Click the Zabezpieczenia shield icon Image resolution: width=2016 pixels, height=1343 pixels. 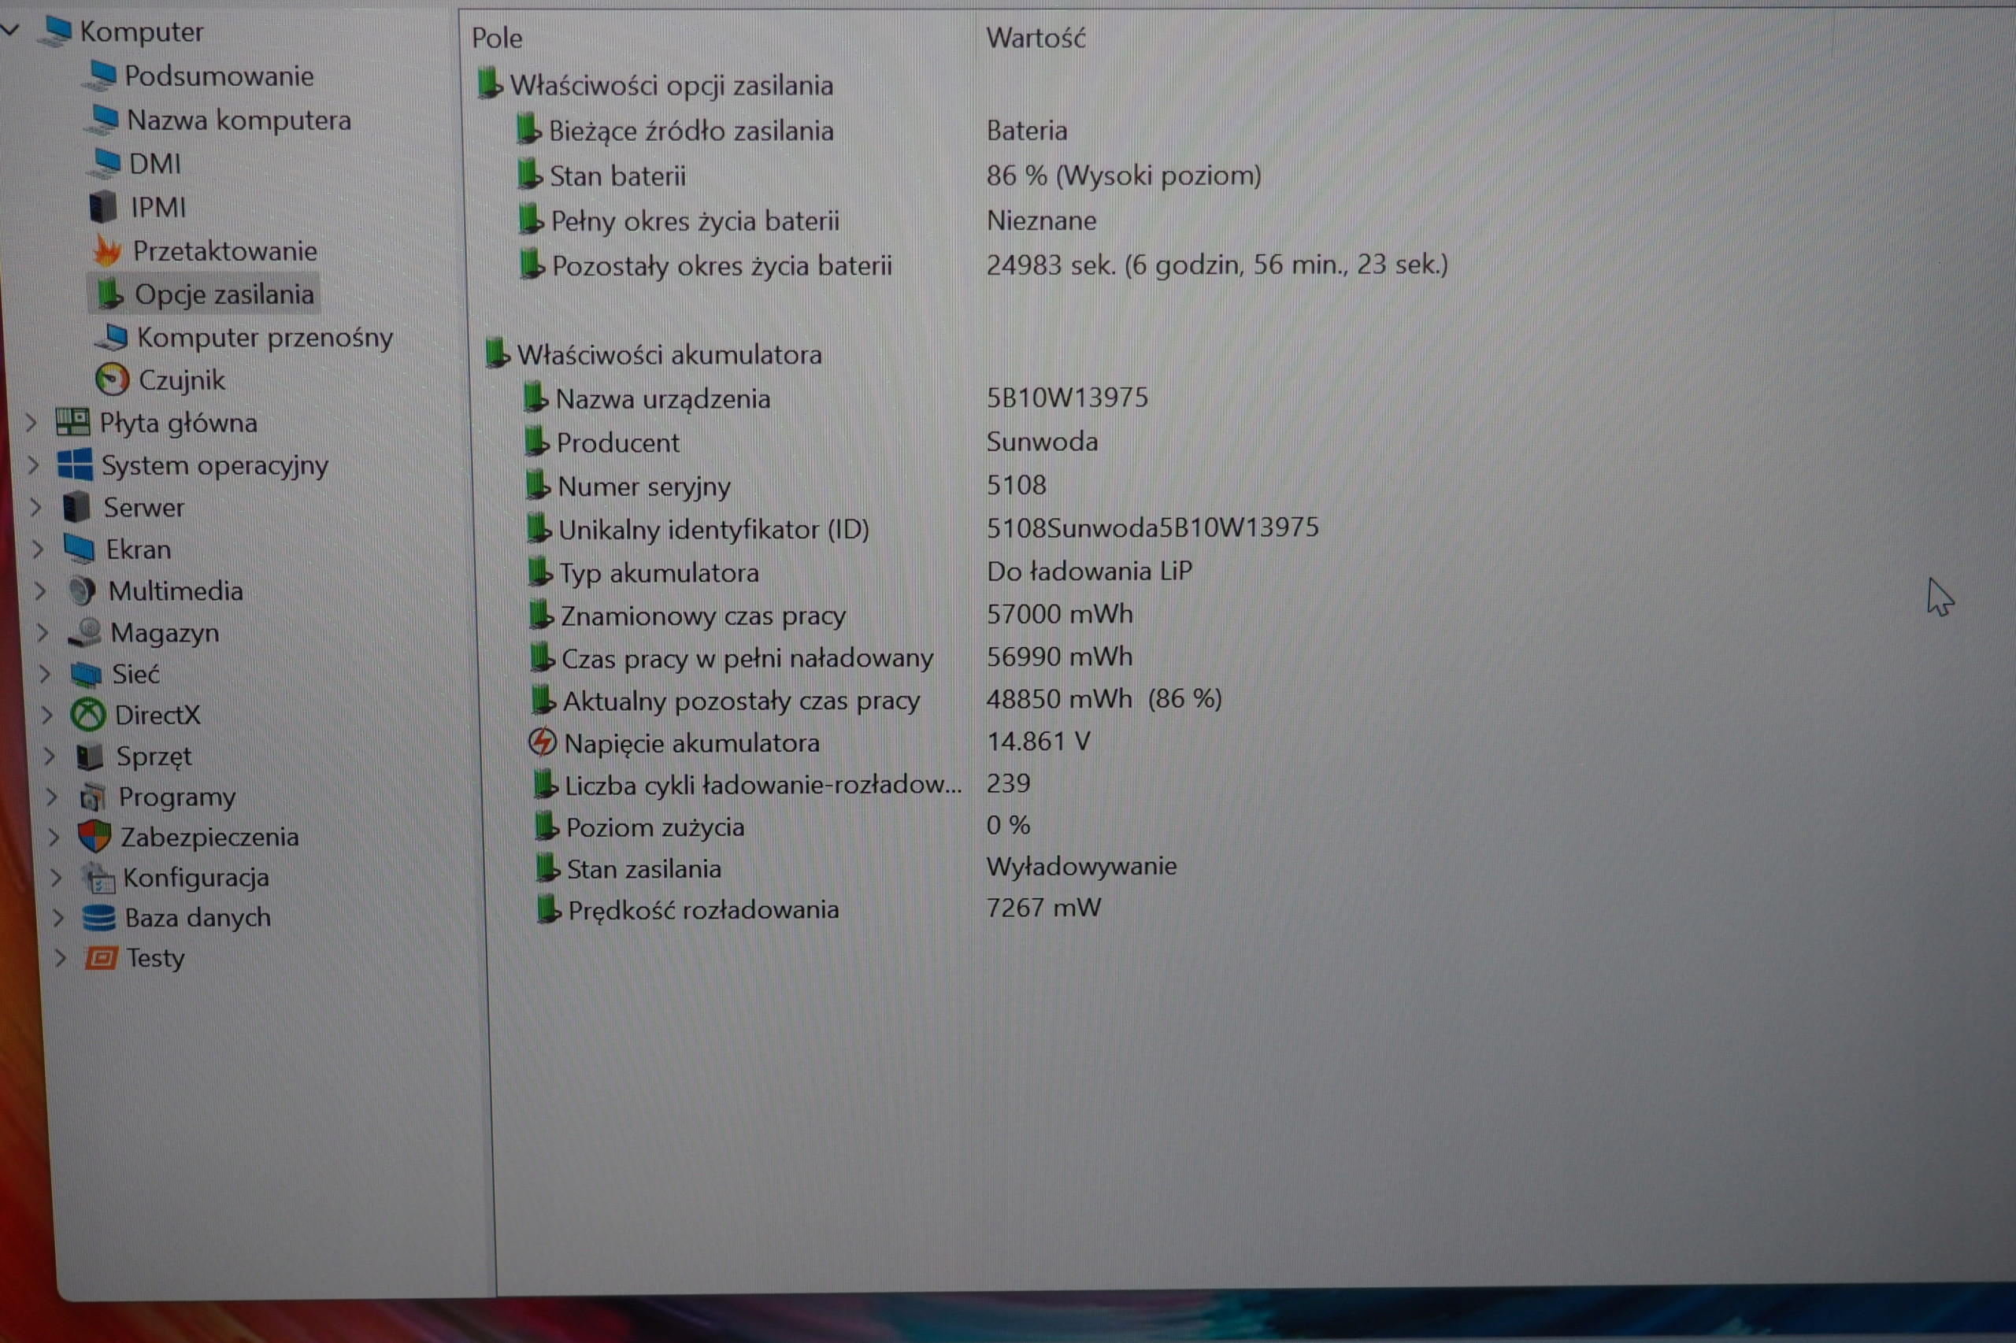tap(96, 837)
